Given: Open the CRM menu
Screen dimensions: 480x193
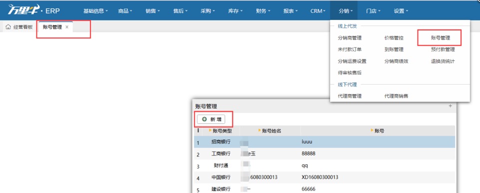Looking at the screenshot, I should pyautogui.click(x=318, y=11).
